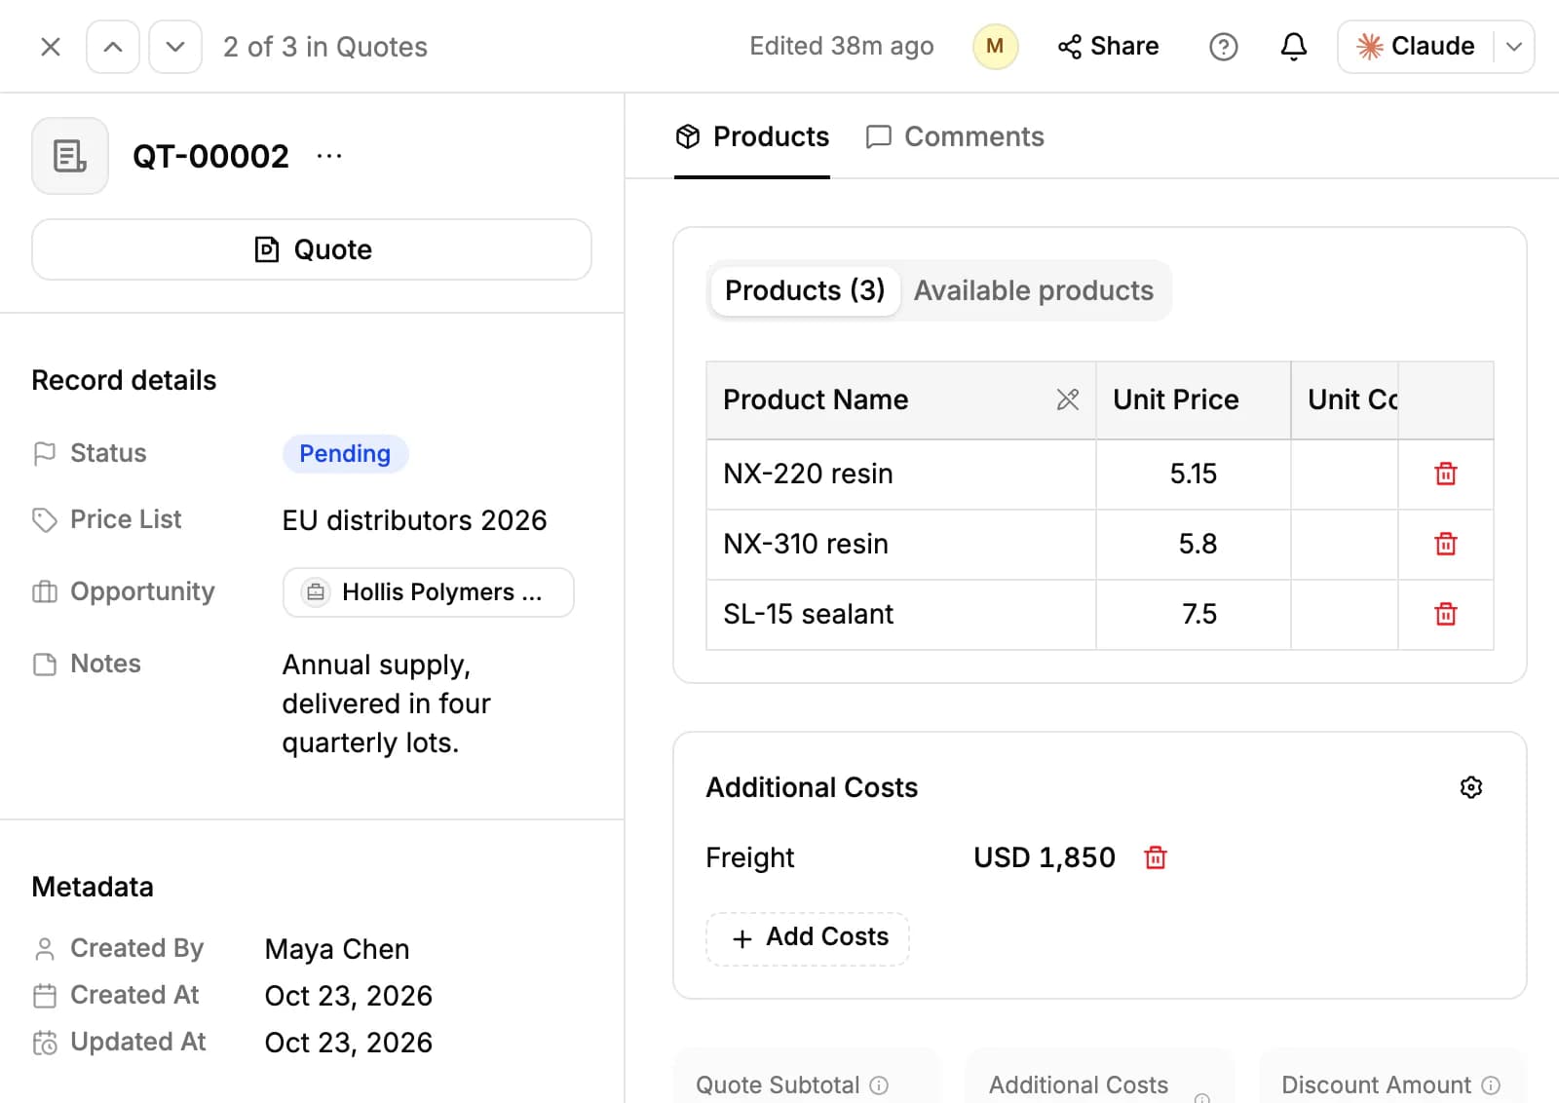Click the Maya Chen creator name
1559x1103 pixels.
click(337, 949)
